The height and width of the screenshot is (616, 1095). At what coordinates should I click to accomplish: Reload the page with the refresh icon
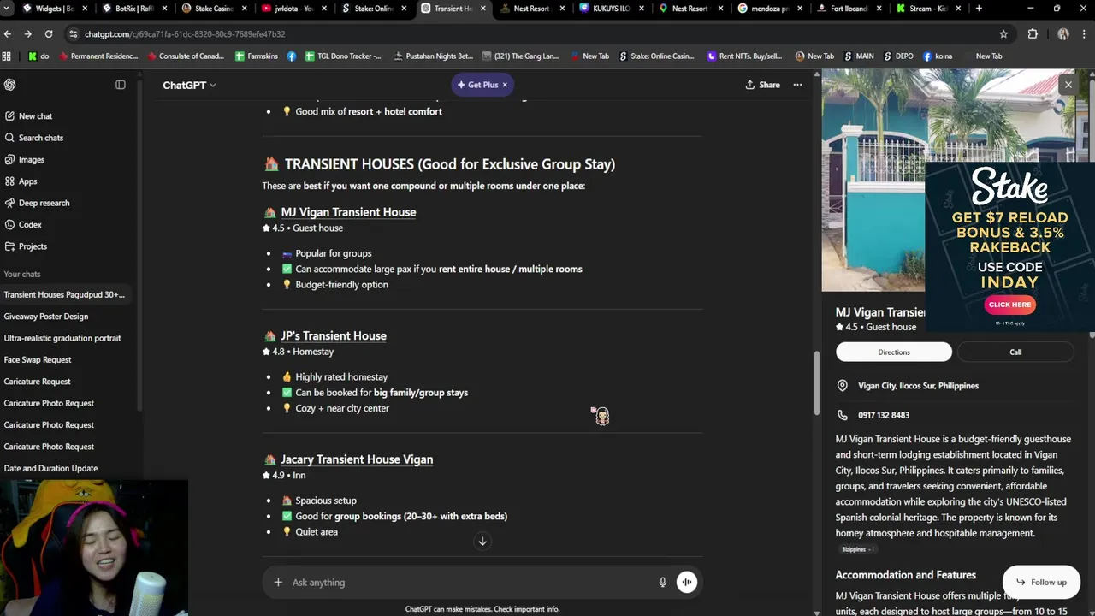click(x=49, y=34)
